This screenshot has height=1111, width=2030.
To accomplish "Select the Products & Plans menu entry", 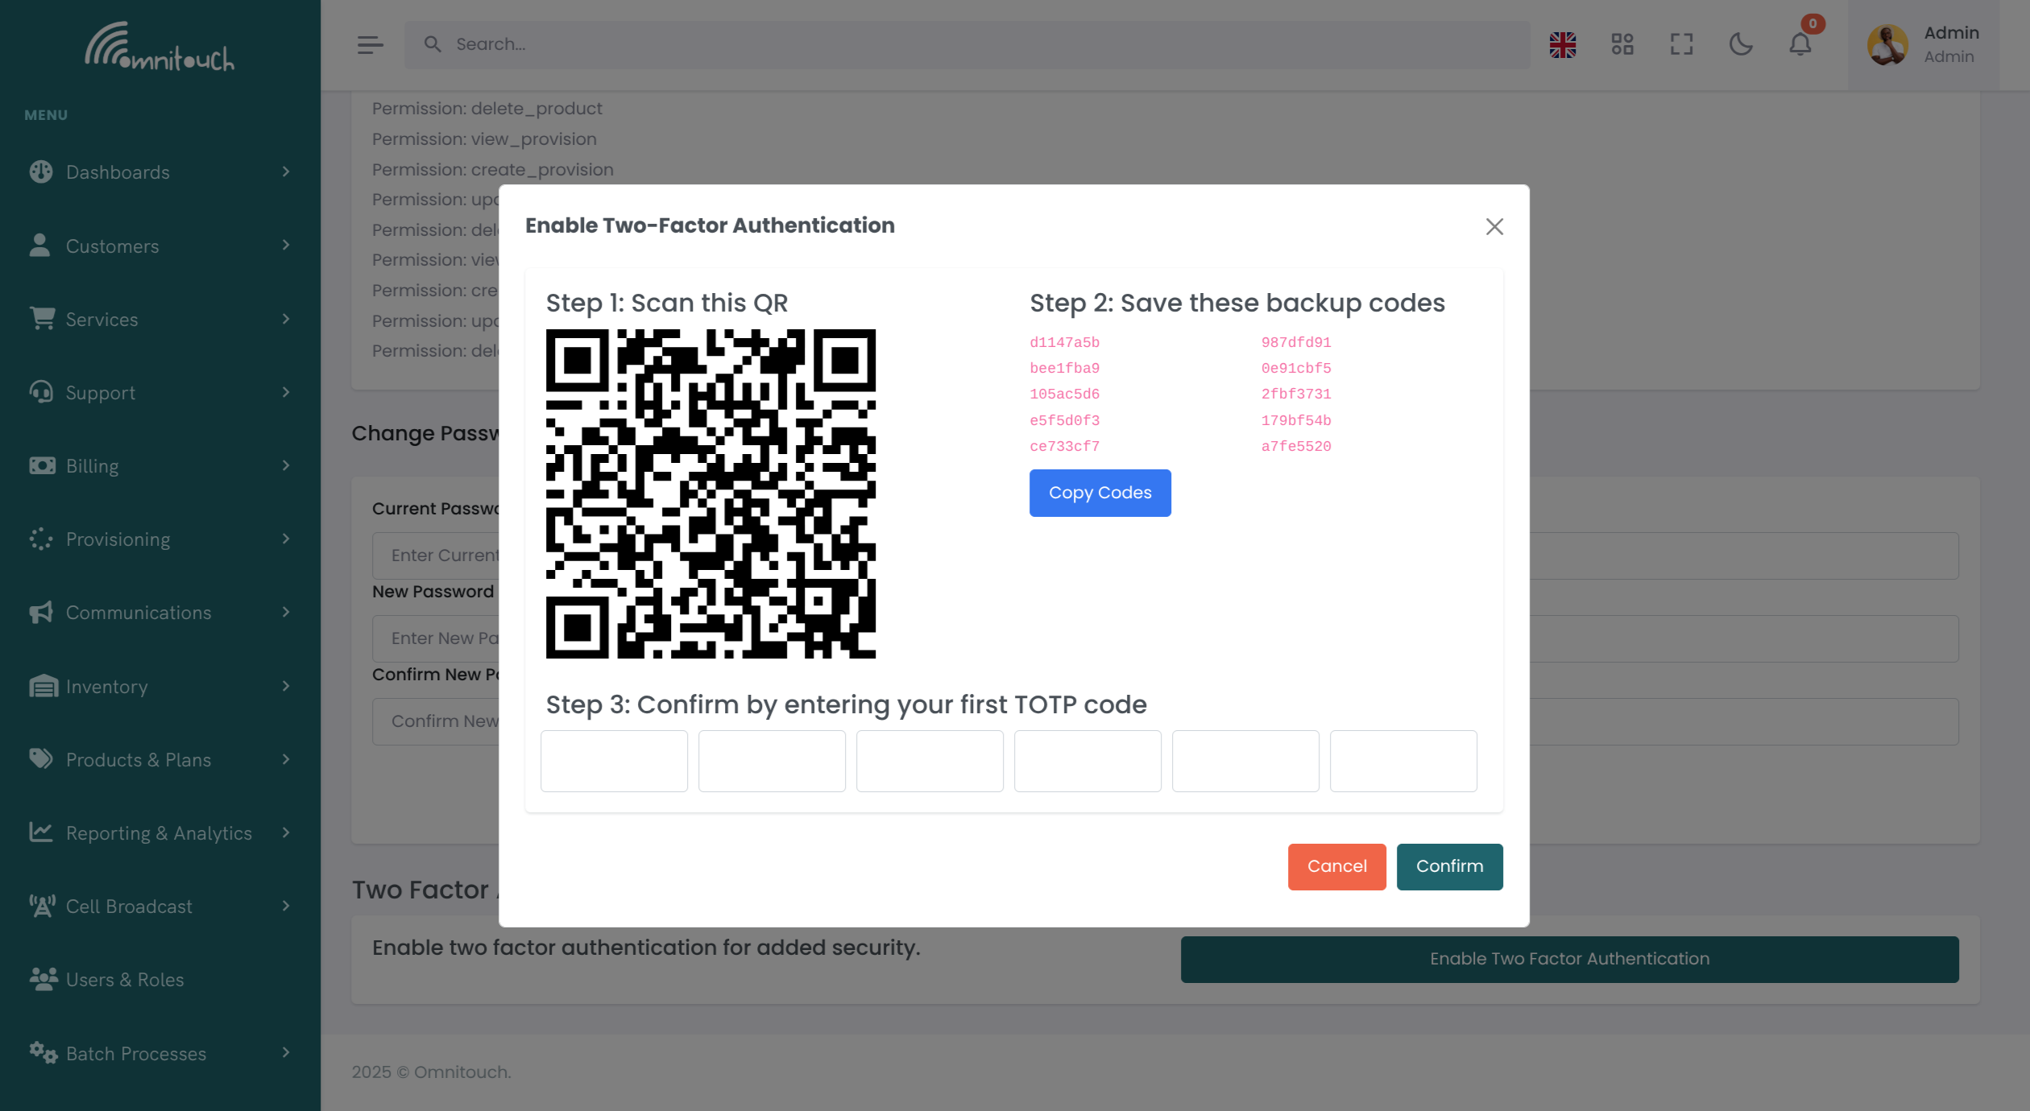I will 138,759.
